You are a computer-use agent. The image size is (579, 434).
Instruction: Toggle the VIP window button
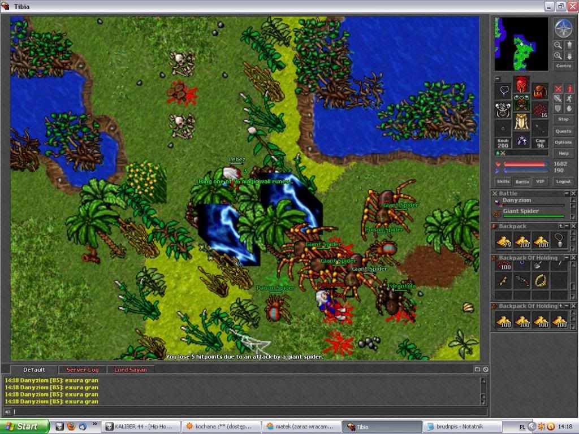(540, 181)
